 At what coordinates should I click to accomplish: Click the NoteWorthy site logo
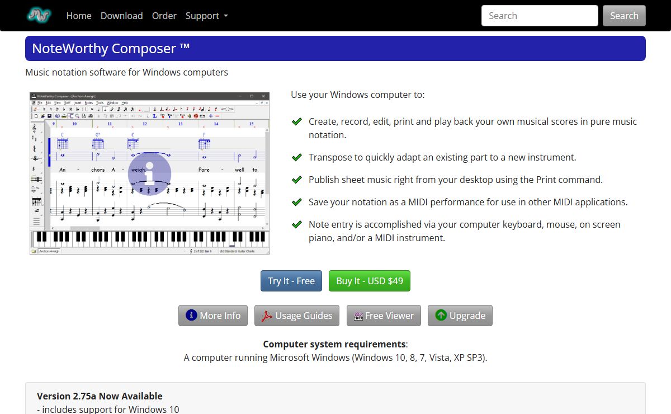click(39, 15)
